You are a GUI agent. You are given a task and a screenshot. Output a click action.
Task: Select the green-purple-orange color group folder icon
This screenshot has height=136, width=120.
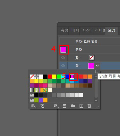32,100
